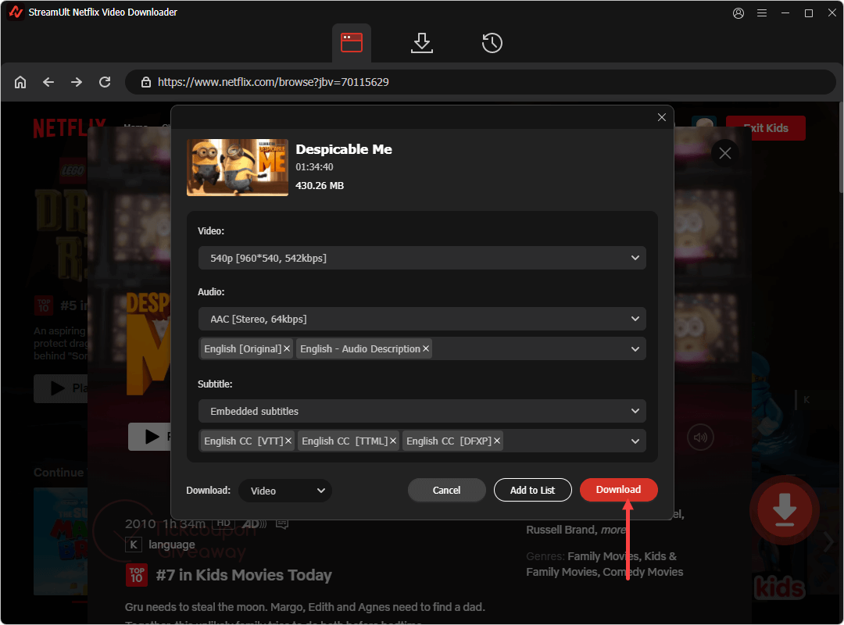This screenshot has width=844, height=625.
Task: Switch to the downloading queue tab
Action: pyautogui.click(x=421, y=42)
